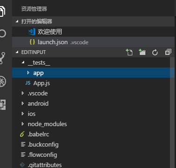The image size is (176, 168).
Task: Click the explorer vertical scrollbar
Action: [x=172, y=113]
